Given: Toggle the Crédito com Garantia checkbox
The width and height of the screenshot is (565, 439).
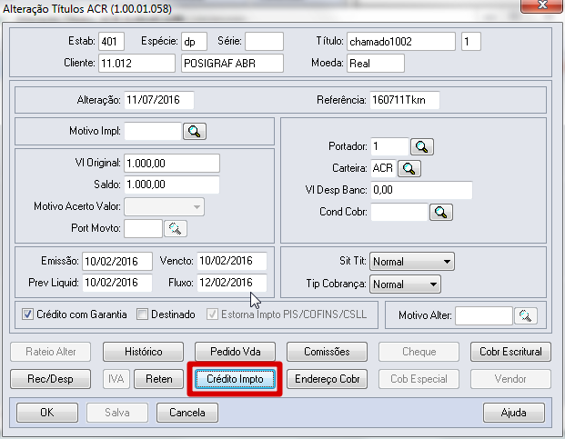Looking at the screenshot, I should [x=27, y=314].
